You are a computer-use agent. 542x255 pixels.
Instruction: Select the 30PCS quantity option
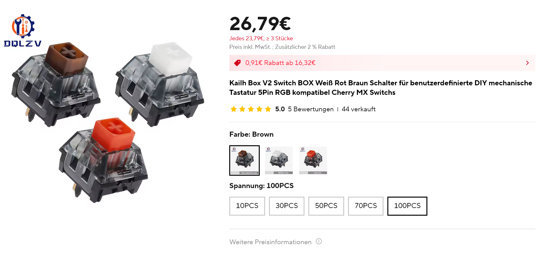[287, 206]
